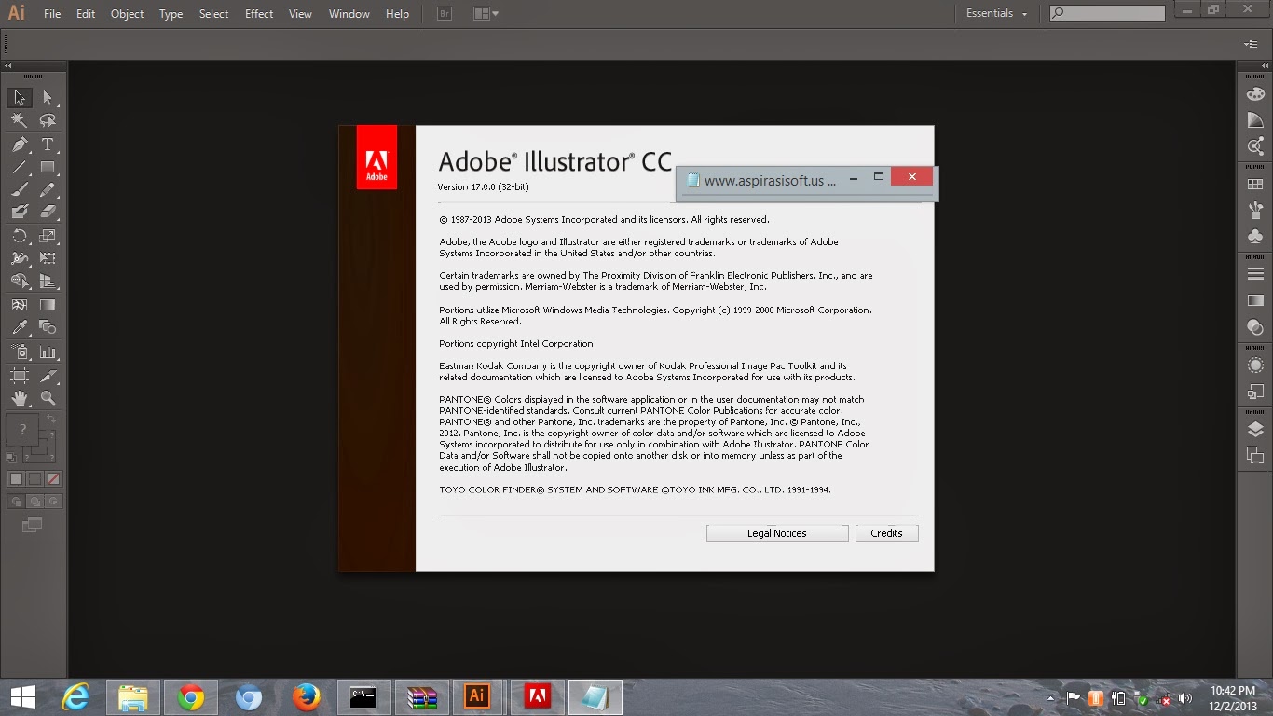
Task: Open the Color Guide panel
Action: 1255,120
